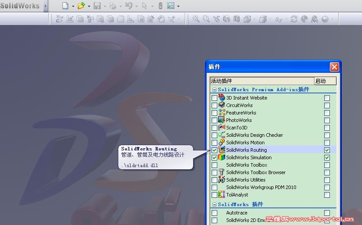Image resolution: width=362 pixels, height=225 pixels.
Task: Click the TolAnalyst add-in icon
Action: [x=222, y=194]
